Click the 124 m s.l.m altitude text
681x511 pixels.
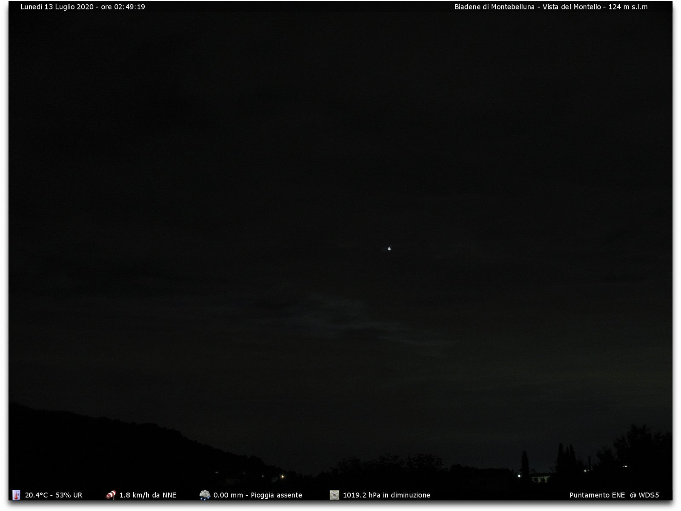pyautogui.click(x=628, y=7)
